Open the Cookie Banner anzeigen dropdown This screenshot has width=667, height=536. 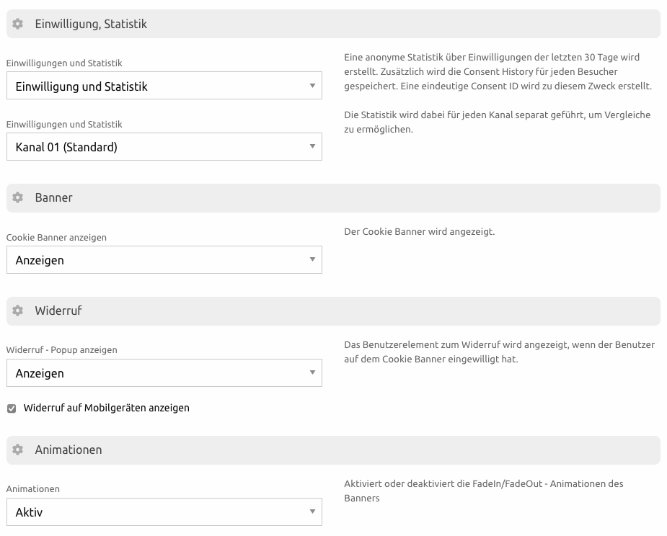(x=164, y=259)
